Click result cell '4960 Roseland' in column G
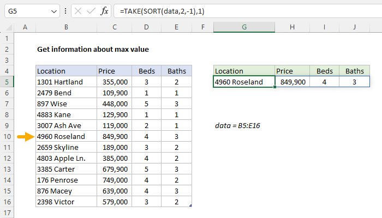 (244, 82)
